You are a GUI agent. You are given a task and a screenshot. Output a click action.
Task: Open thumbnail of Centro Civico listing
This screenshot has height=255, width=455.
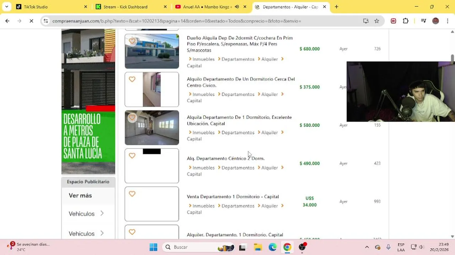(x=152, y=89)
